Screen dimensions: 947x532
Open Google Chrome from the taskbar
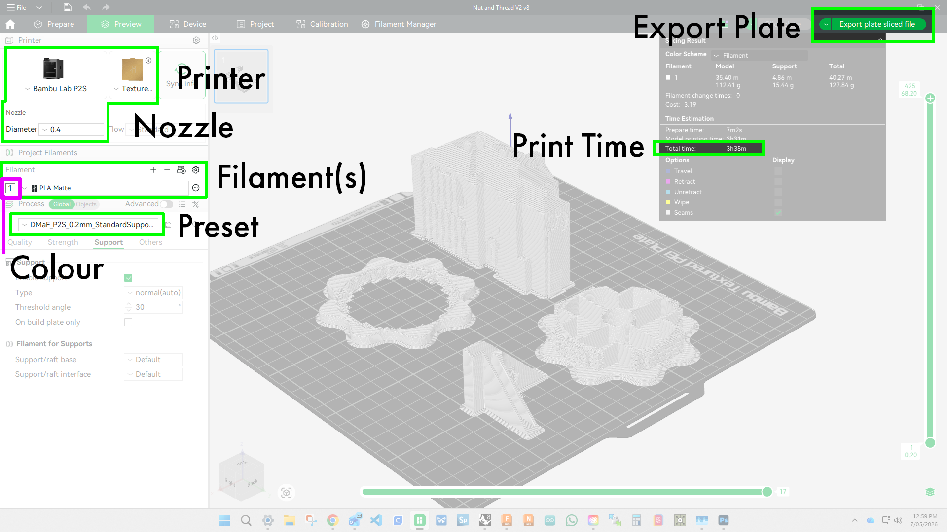point(333,520)
